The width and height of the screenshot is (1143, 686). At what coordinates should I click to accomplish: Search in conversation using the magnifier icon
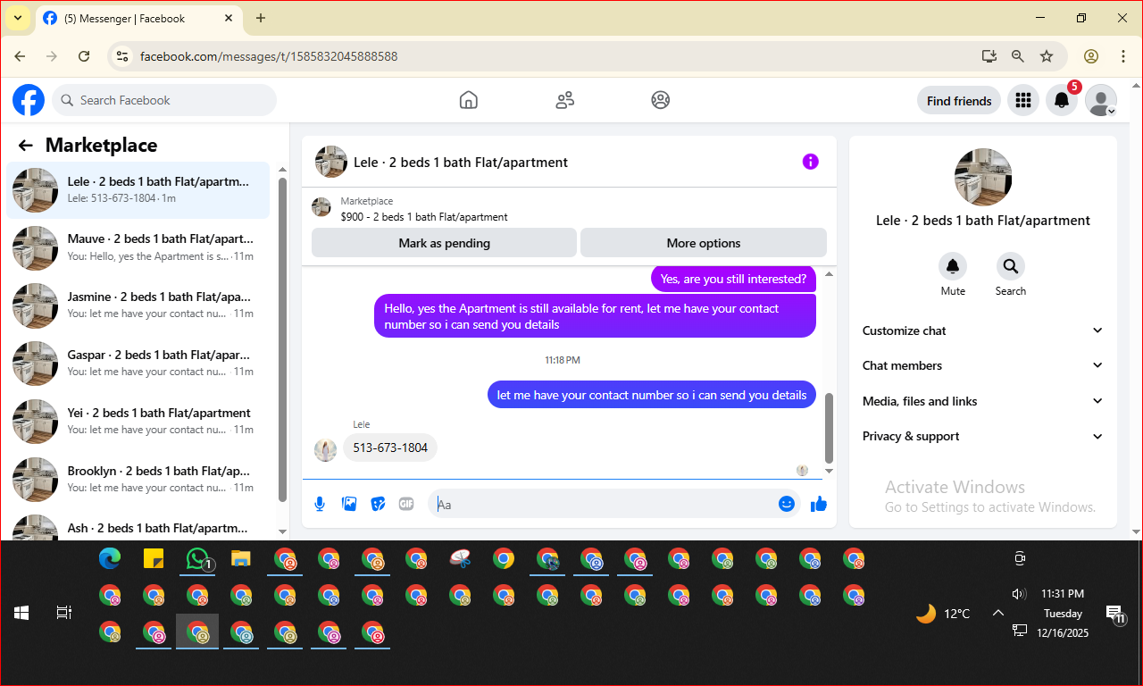click(1011, 266)
